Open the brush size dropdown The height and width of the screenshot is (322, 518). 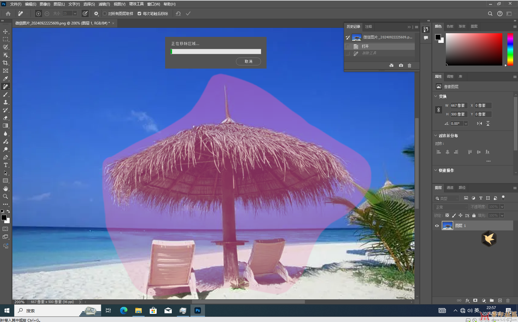coord(75,14)
